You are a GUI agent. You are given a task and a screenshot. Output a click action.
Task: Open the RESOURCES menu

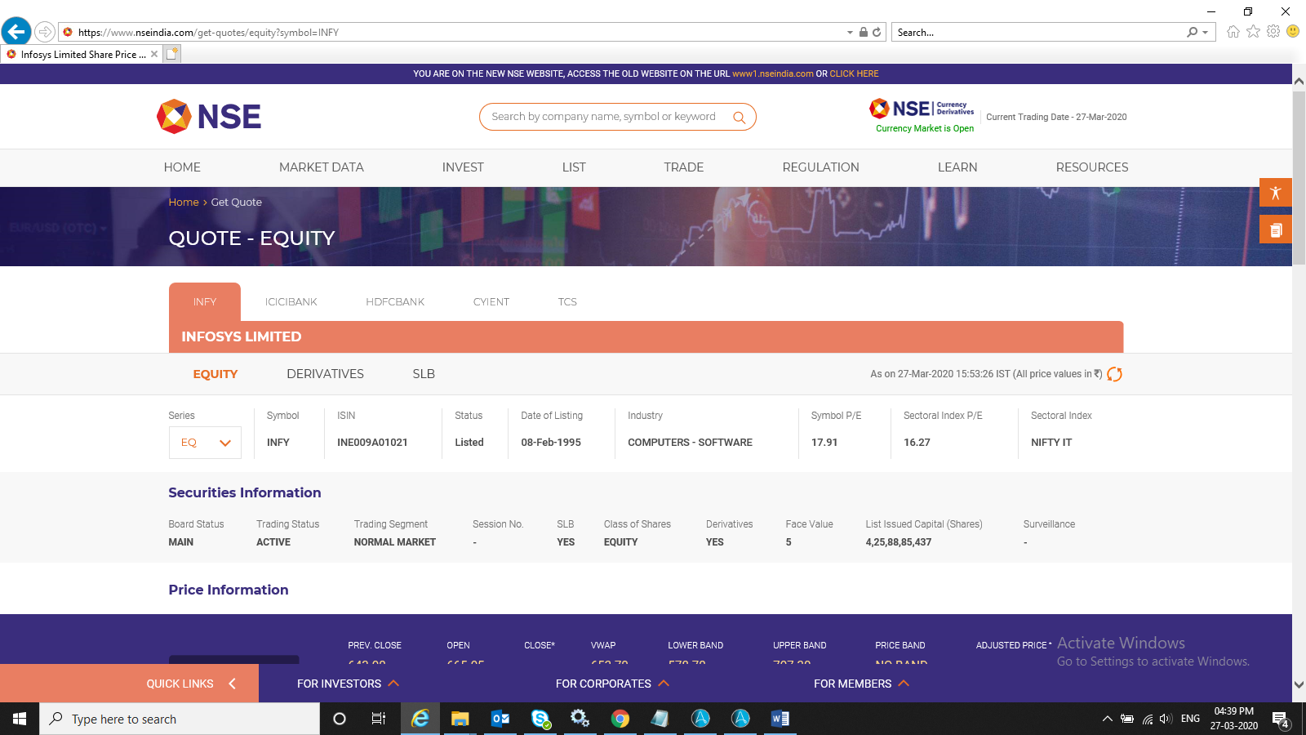point(1092,167)
